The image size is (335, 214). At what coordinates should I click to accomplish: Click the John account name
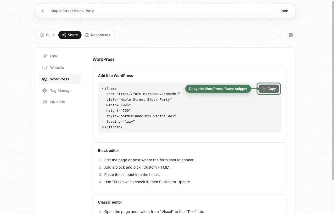click(284, 11)
